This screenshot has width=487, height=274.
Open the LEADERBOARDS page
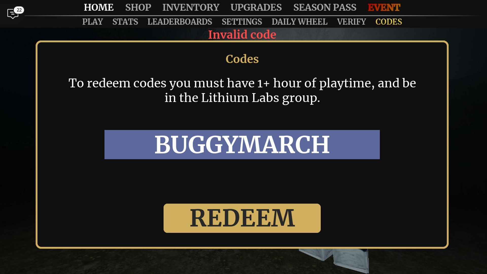pos(180,22)
